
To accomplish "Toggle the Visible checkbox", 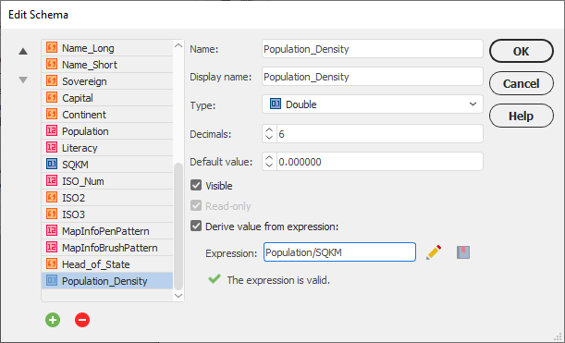I will coord(196,186).
